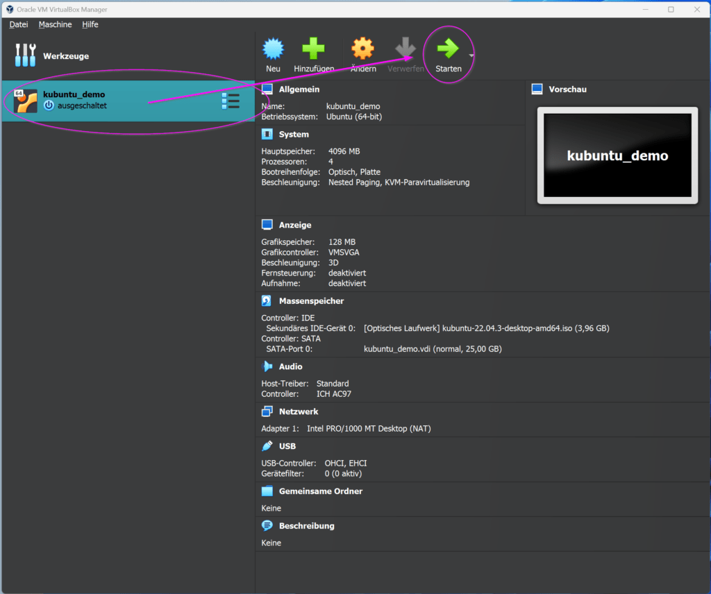Click the adapter Intel PRO/1000 MT Desktop (NAT)

(369, 429)
